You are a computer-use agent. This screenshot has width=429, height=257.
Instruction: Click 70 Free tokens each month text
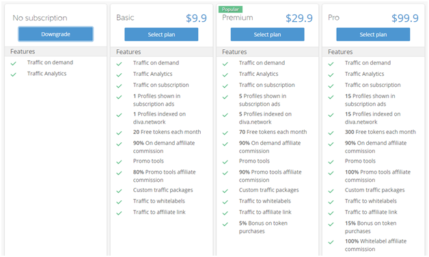pyautogui.click(x=273, y=132)
